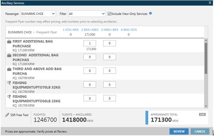214x136 pixels.
Task: Open the Passenger dropdown showing EUNMIMS CHOI
Action: pyautogui.click(x=38, y=14)
